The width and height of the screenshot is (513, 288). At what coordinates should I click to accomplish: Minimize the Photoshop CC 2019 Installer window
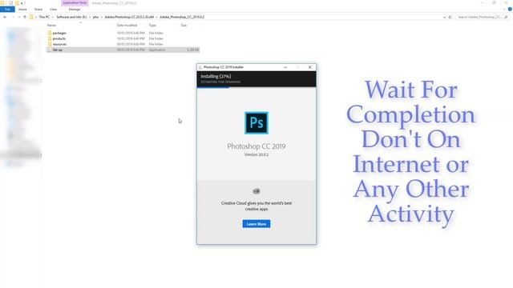285,67
